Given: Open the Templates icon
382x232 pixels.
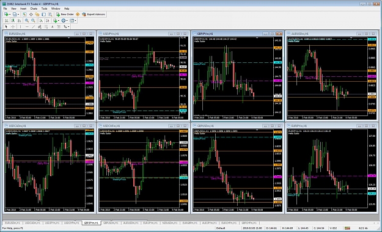Looking at the screenshot, I should tap(72, 20).
